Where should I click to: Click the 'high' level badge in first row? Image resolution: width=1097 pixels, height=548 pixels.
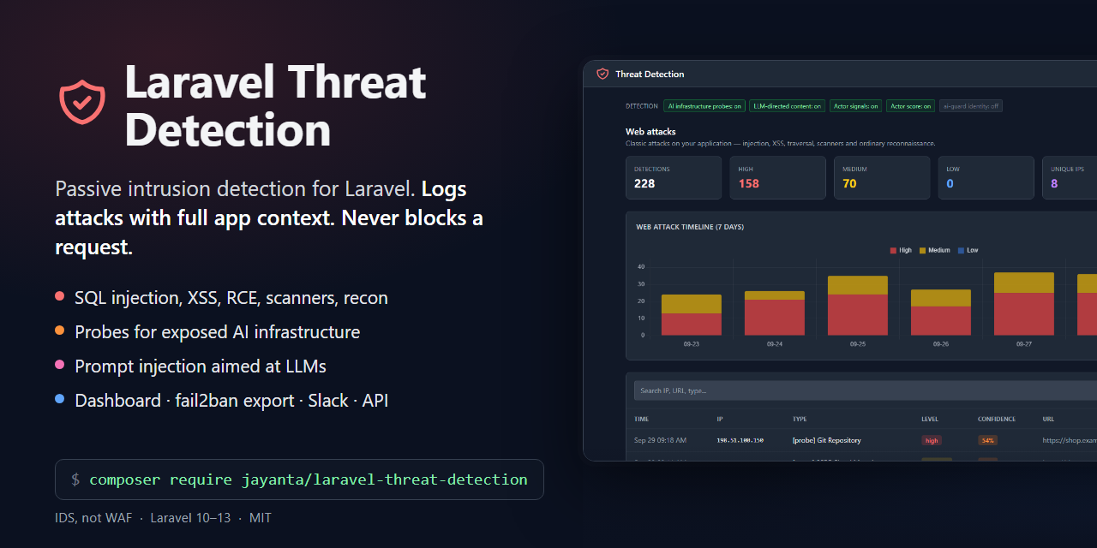932,440
